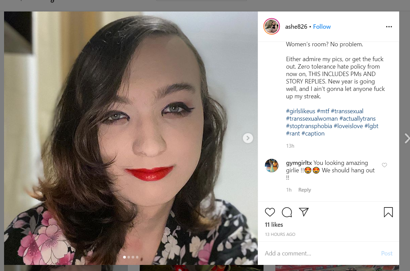Open comments using the speech bubble icon

pos(287,212)
